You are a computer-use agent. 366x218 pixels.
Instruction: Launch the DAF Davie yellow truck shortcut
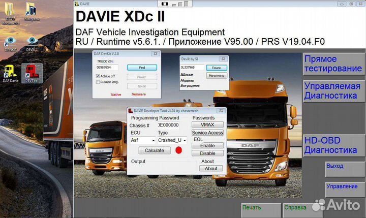[x=10, y=74]
